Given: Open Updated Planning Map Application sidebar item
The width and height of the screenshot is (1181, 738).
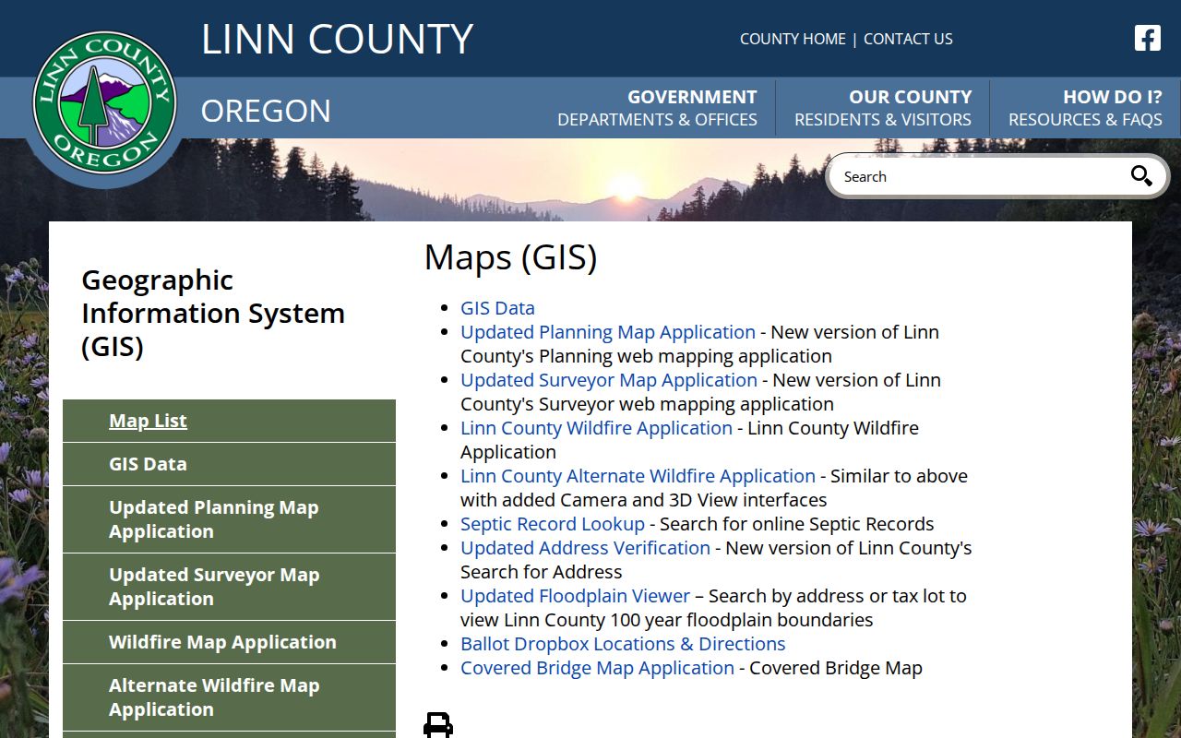Looking at the screenshot, I should (x=229, y=519).
